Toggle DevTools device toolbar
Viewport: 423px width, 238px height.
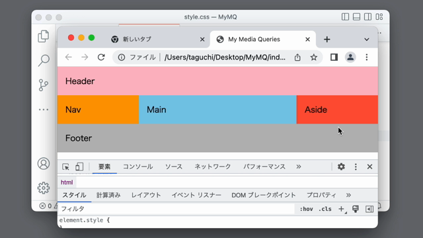click(x=79, y=167)
